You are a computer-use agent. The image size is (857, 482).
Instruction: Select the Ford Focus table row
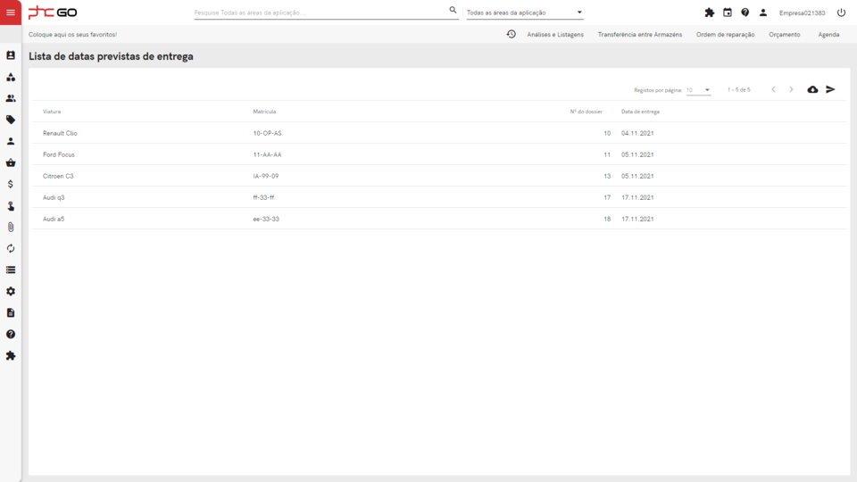click(437, 154)
